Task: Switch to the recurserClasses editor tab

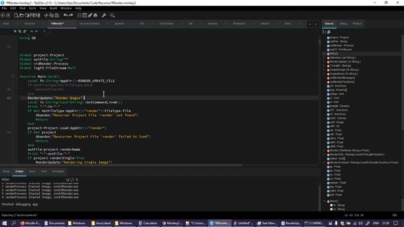Action: tap(90, 24)
